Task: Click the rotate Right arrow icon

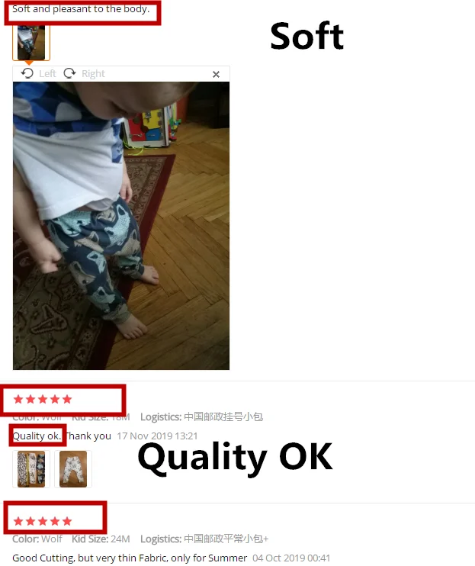Action: click(69, 73)
